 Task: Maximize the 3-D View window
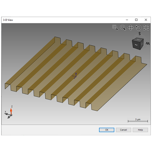136,20
